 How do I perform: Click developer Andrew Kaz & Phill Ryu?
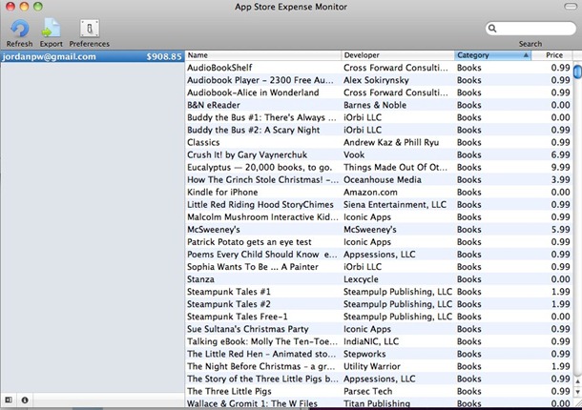(x=391, y=142)
